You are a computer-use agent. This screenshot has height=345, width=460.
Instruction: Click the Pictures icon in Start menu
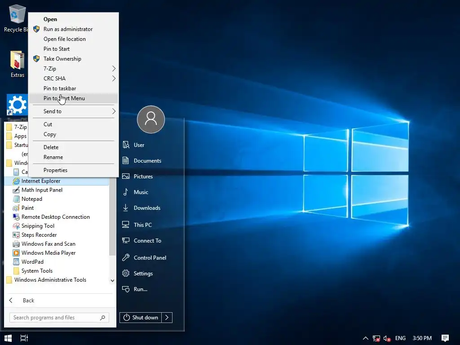click(x=126, y=176)
